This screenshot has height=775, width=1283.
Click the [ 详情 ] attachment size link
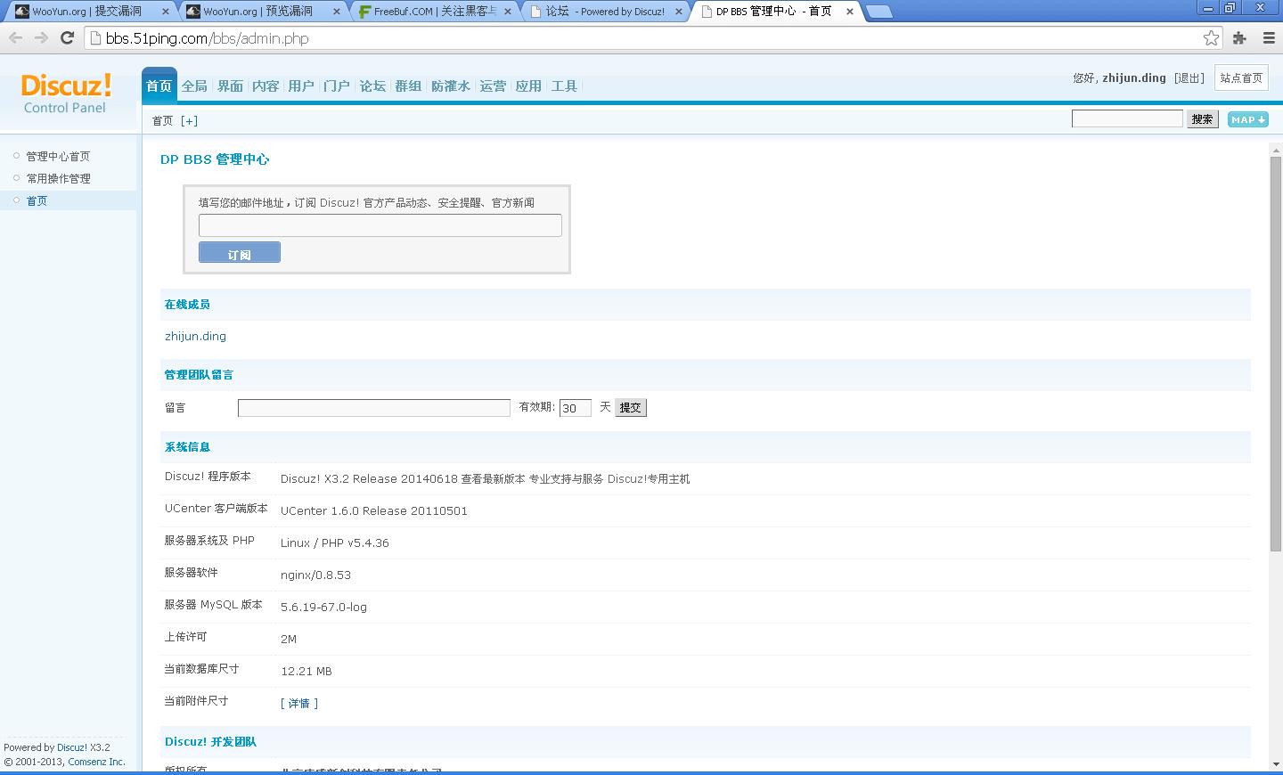pyautogui.click(x=299, y=703)
